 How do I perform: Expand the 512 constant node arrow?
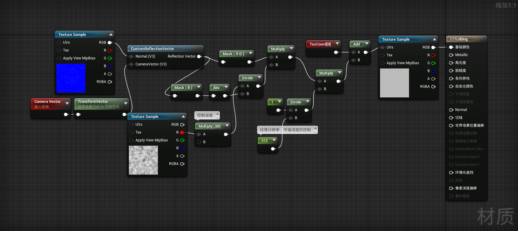point(274,140)
